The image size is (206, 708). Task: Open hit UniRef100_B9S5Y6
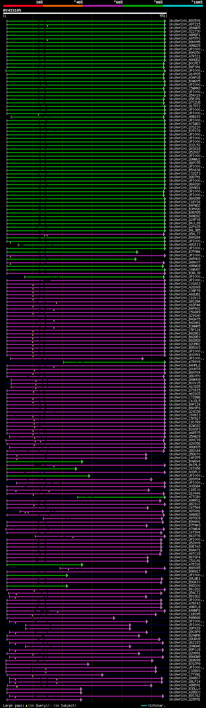click(185, 21)
